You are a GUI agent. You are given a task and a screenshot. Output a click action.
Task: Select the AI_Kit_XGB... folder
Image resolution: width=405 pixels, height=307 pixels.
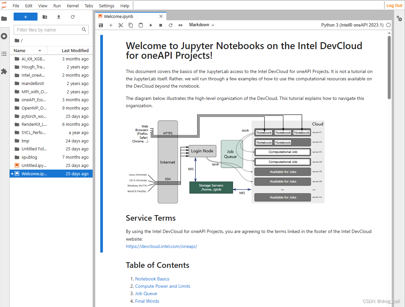click(x=51, y=59)
